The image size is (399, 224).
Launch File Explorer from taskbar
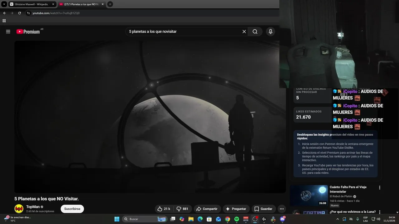point(191,219)
